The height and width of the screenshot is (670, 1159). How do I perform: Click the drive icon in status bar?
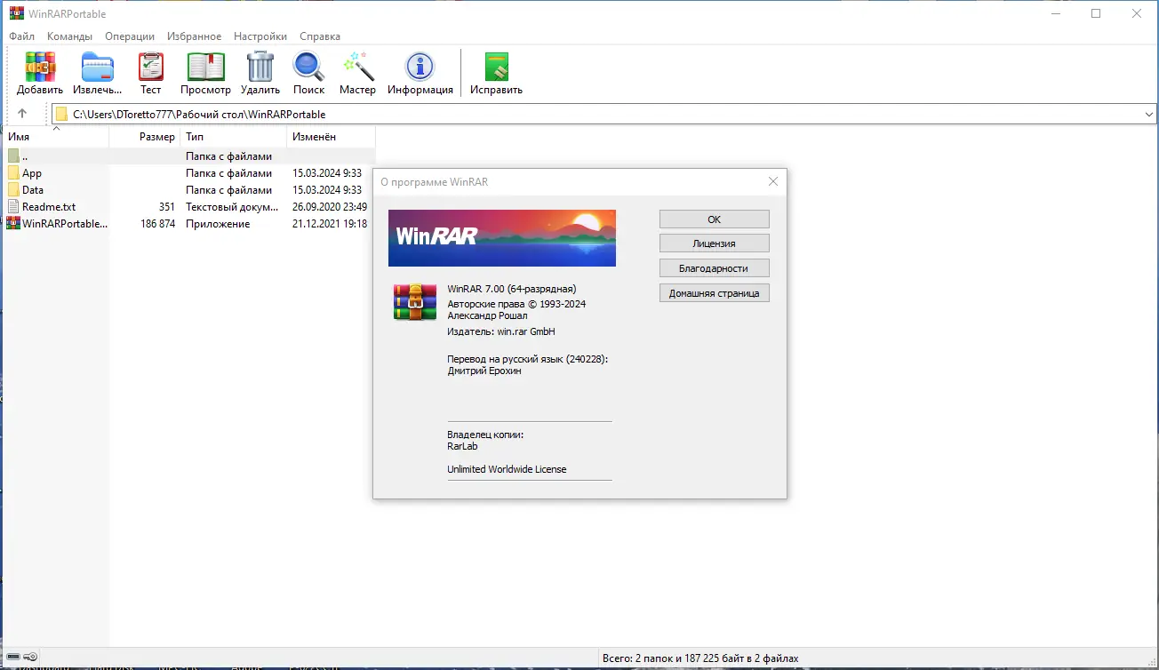pos(13,658)
